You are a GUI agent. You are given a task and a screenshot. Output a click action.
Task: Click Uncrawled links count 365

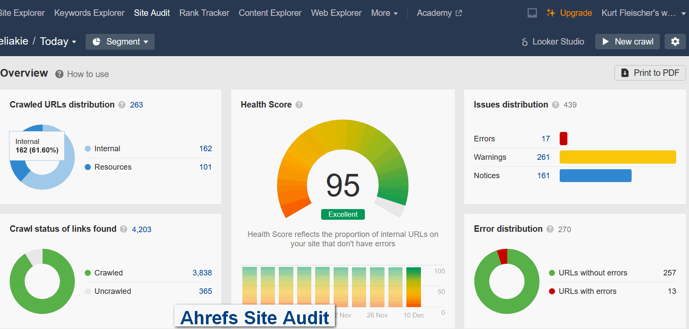(206, 291)
